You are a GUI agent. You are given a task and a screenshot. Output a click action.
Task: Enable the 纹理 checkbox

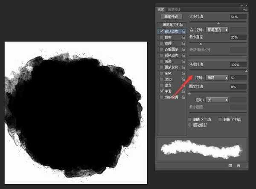tap(161, 43)
